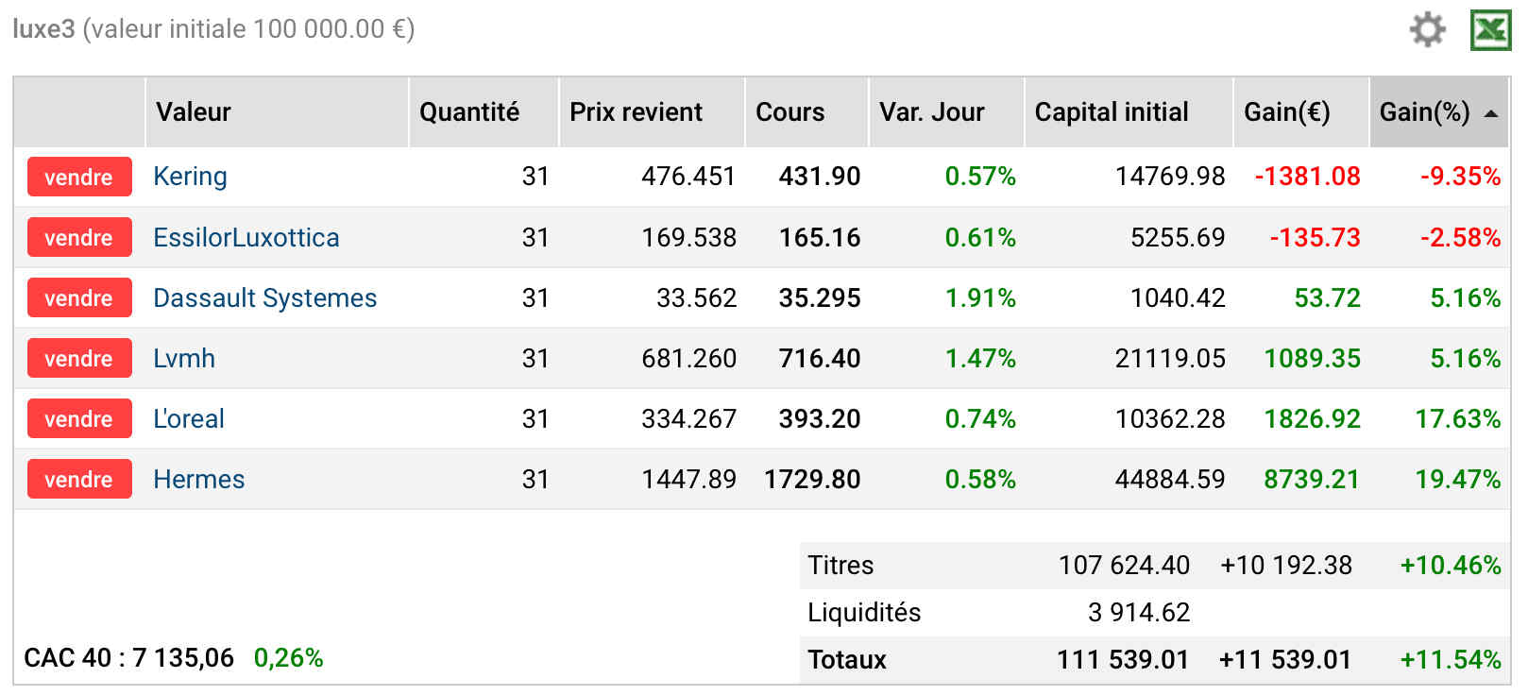Click the luxe3 portfolio title

(43, 28)
